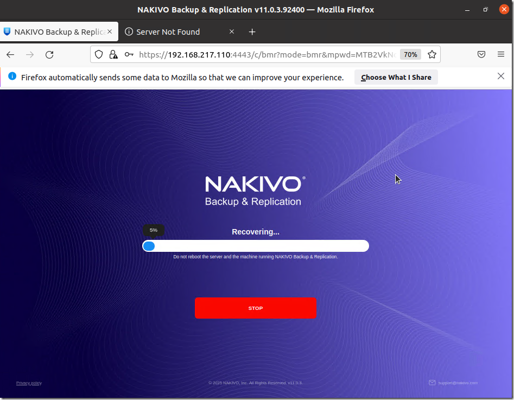This screenshot has height=400, width=514.
Task: Open the support@nakivo.com email link
Action: [x=458, y=383]
